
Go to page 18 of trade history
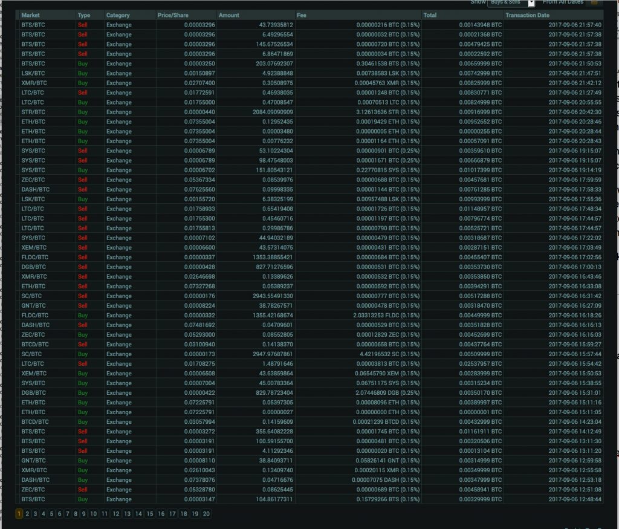[x=184, y=514]
